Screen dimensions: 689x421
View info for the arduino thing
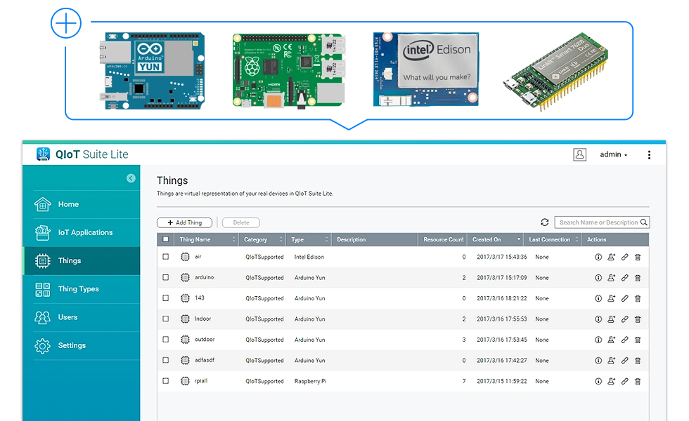(x=598, y=278)
